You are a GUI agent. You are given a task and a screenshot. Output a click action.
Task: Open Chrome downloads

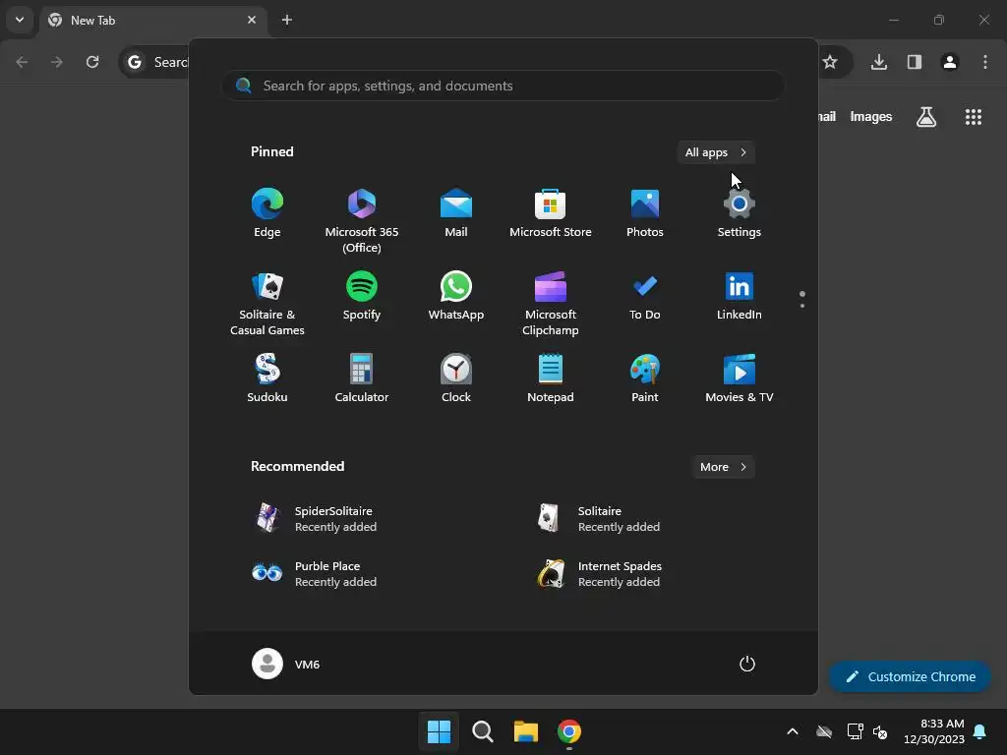coord(879,62)
